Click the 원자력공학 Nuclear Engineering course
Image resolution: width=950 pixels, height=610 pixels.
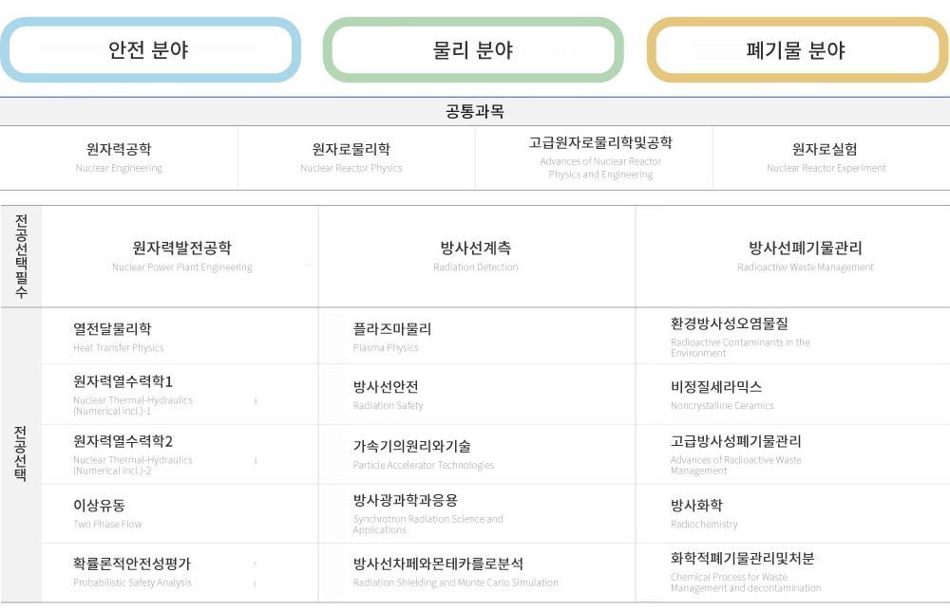click(x=119, y=150)
